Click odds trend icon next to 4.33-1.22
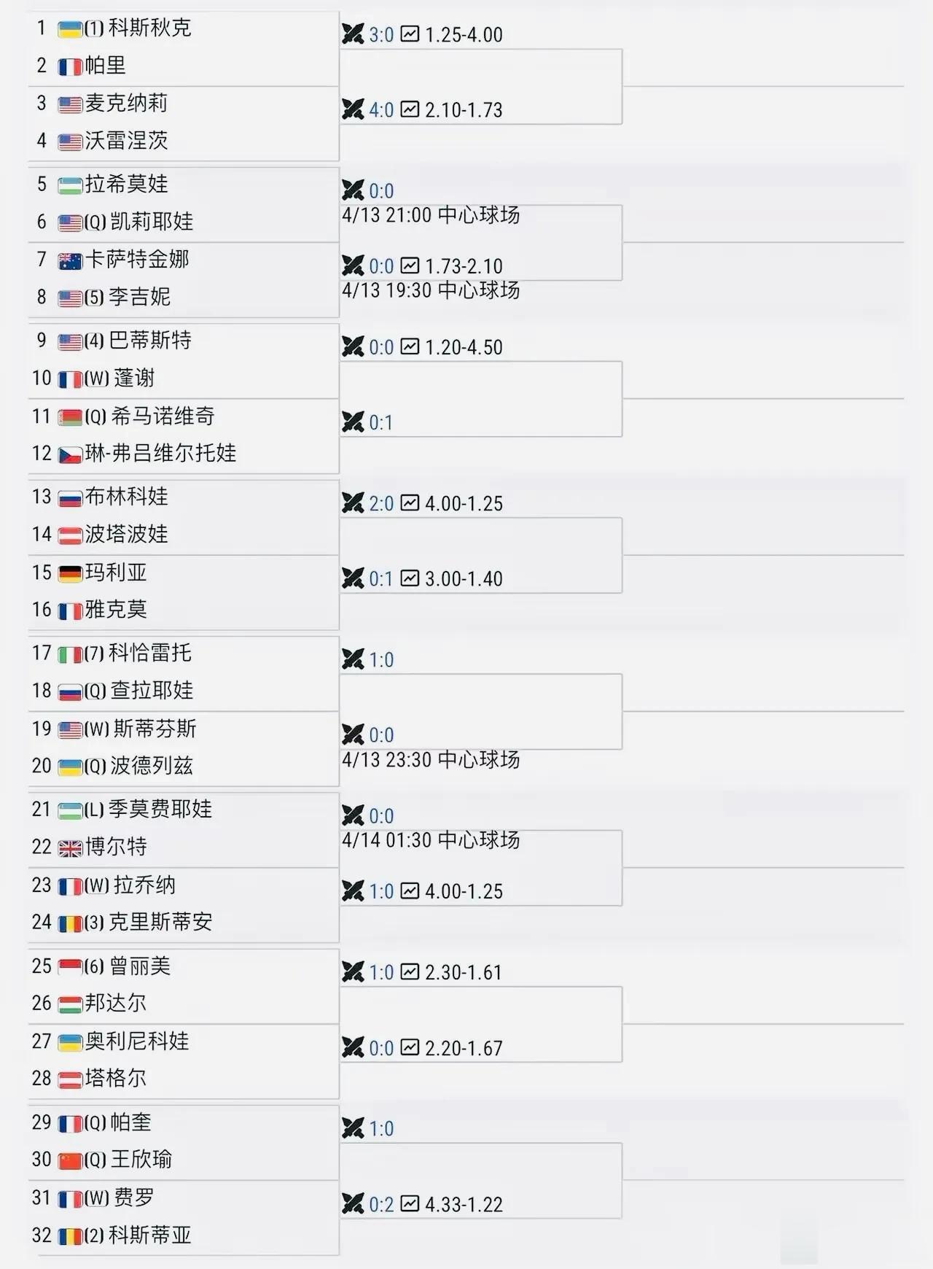Image resolution: width=933 pixels, height=1269 pixels. [x=410, y=1203]
